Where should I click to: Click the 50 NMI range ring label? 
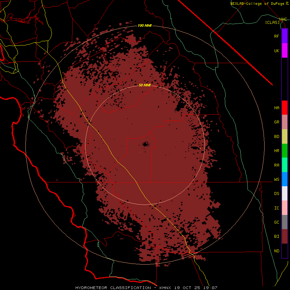tap(145, 85)
